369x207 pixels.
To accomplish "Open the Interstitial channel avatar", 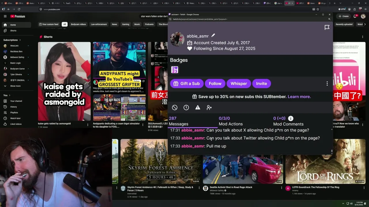I will click(123, 188).
